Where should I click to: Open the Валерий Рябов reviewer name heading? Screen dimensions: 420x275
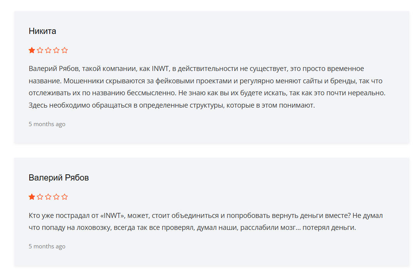(x=59, y=178)
